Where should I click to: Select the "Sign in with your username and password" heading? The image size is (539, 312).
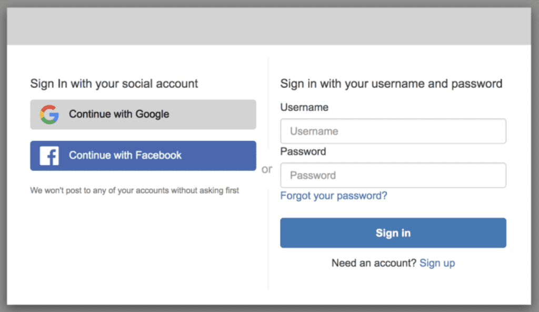391,83
